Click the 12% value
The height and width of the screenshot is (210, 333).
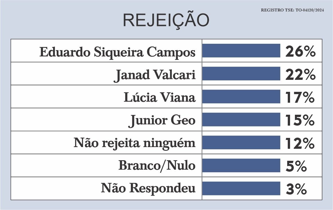[x=300, y=143]
